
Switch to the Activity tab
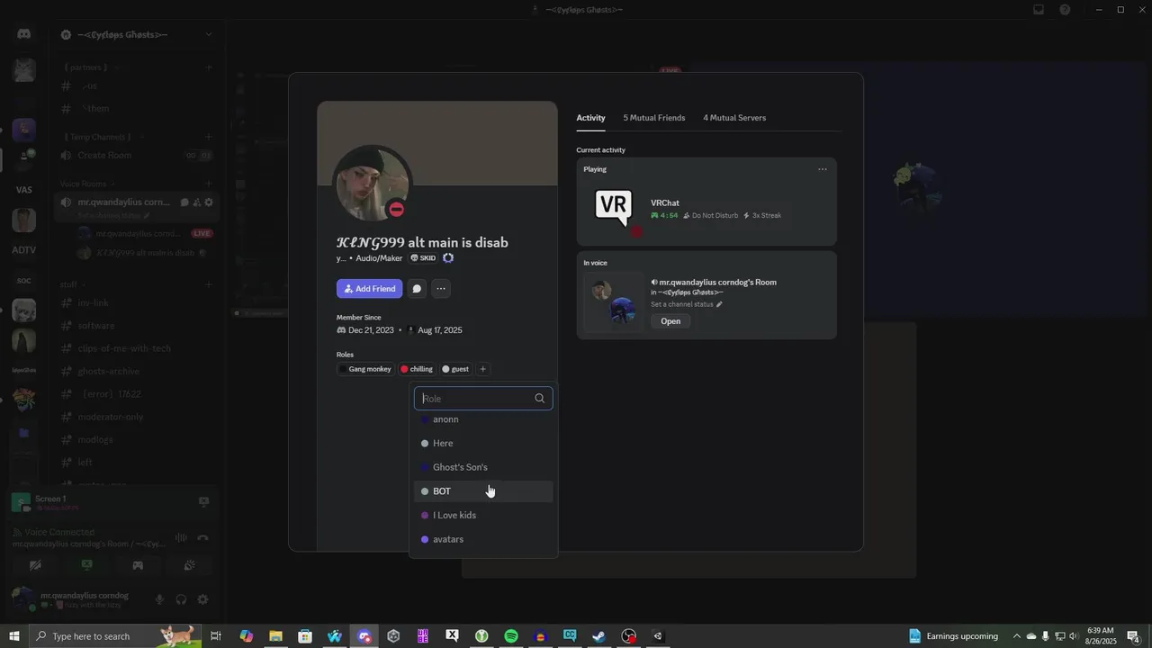click(x=590, y=118)
